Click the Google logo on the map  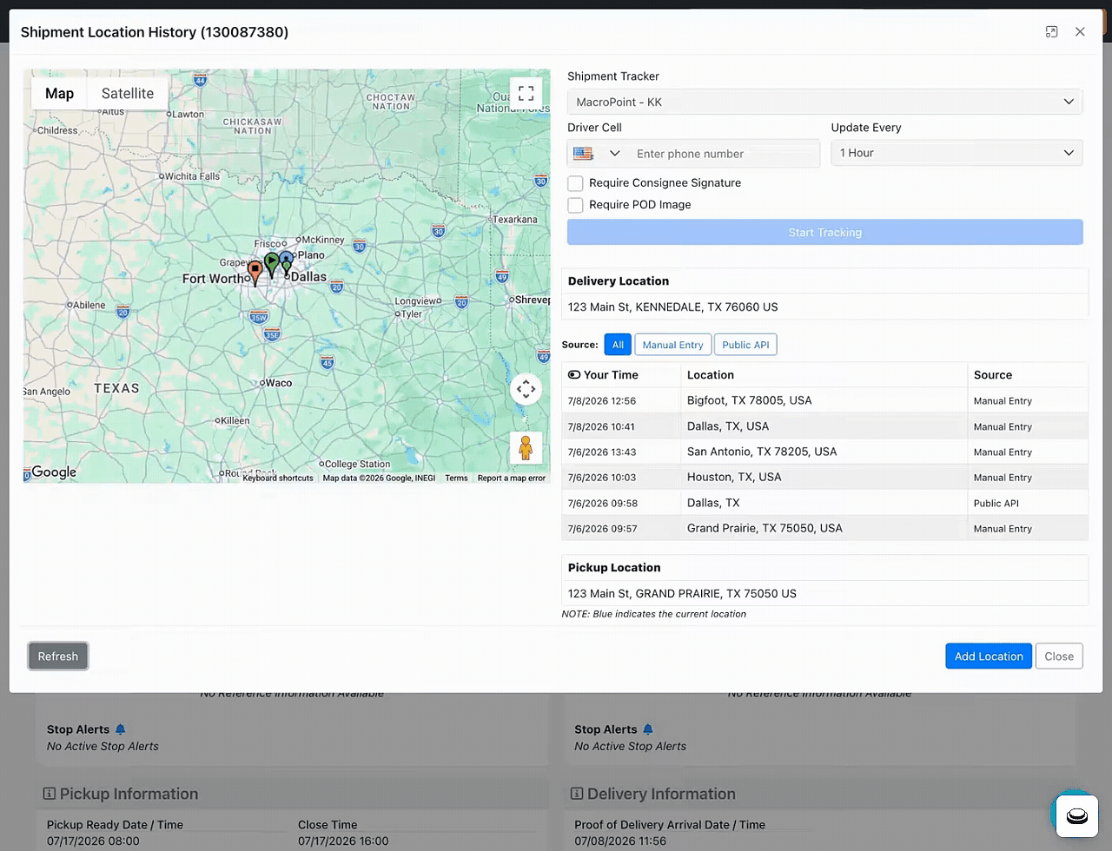[53, 472]
